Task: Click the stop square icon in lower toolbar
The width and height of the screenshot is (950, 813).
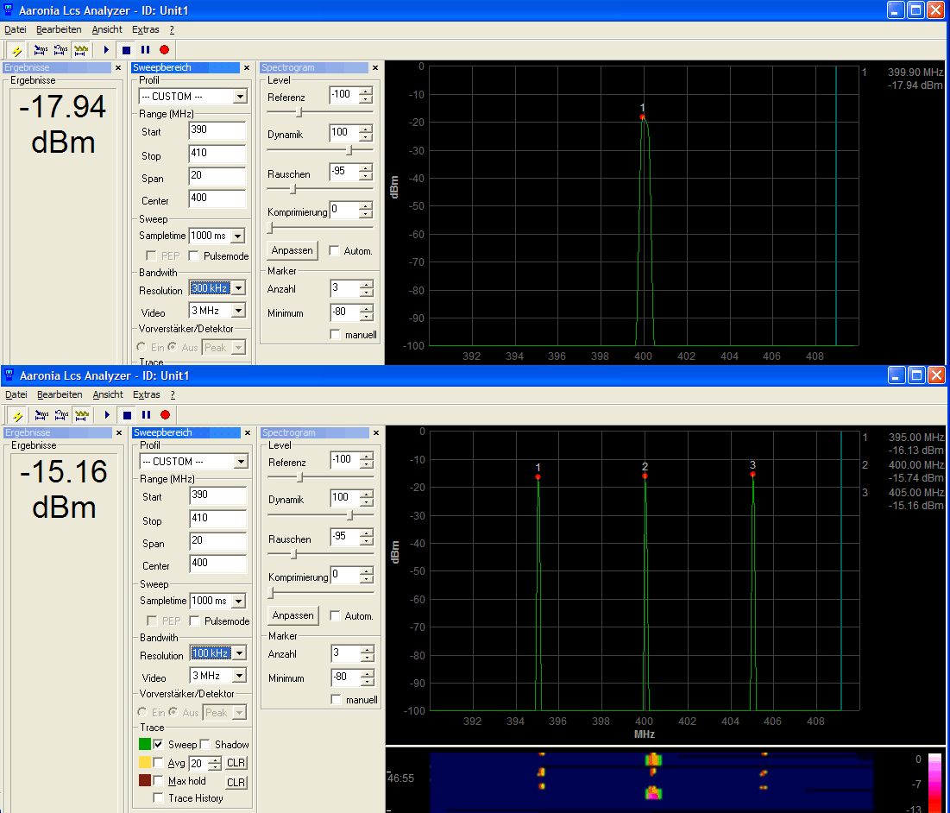Action: pyautogui.click(x=126, y=415)
